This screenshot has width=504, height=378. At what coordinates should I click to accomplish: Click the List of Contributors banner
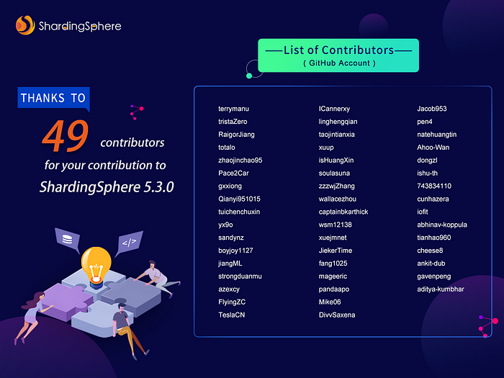tap(338, 55)
